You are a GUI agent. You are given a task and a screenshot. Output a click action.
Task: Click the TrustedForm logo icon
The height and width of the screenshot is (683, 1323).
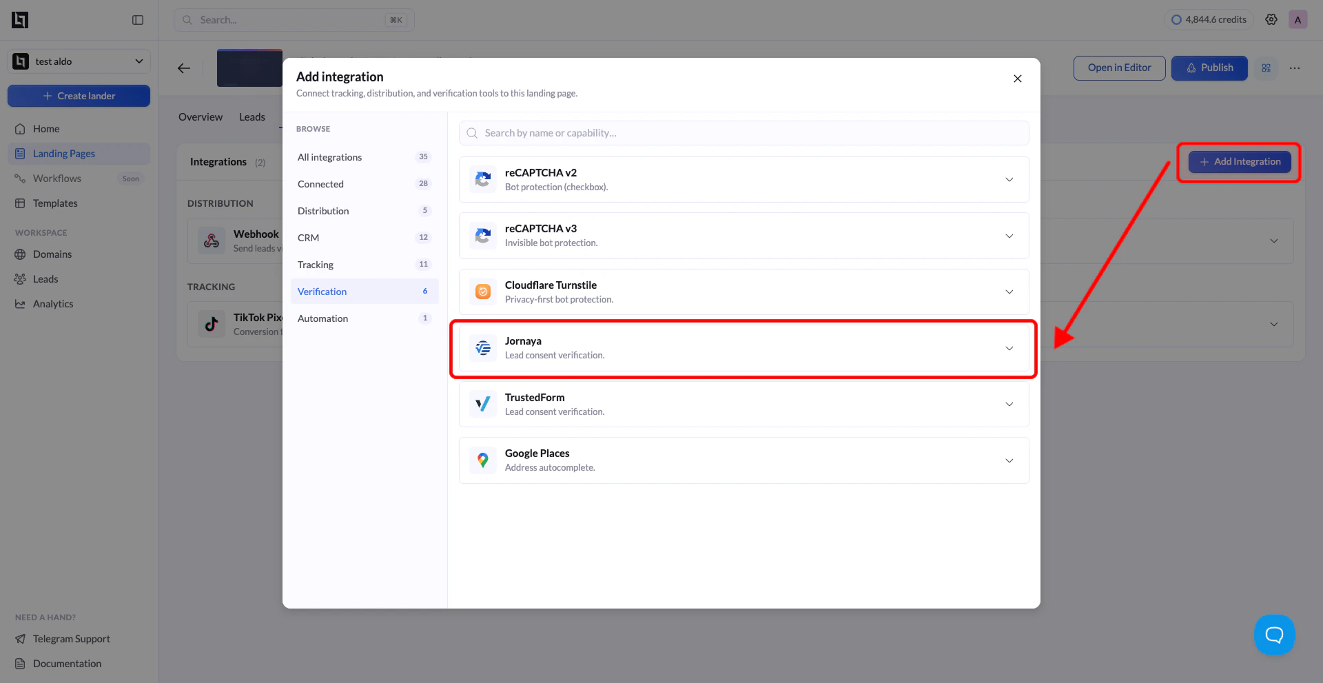(483, 404)
